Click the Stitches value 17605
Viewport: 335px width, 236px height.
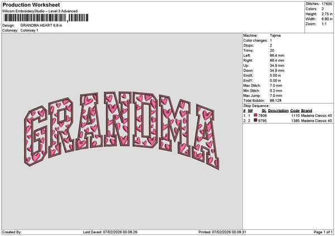[x=327, y=4]
